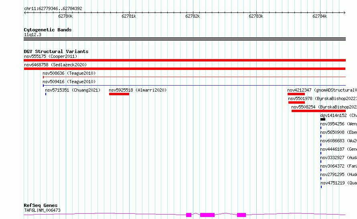Click the 11q12.3 cytogenetic band bar
The image size is (357, 219).
click(x=185, y=39)
